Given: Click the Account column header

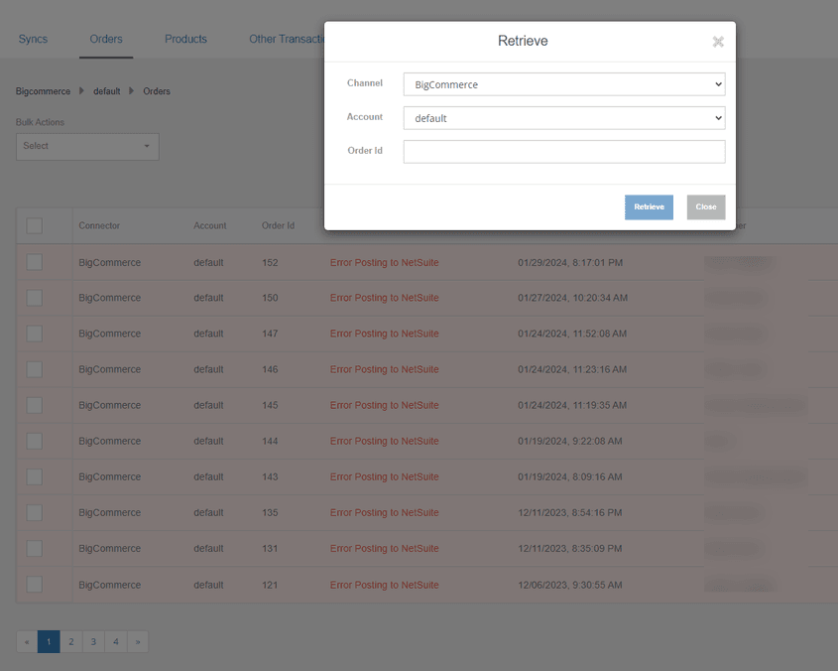Looking at the screenshot, I should click(x=210, y=225).
